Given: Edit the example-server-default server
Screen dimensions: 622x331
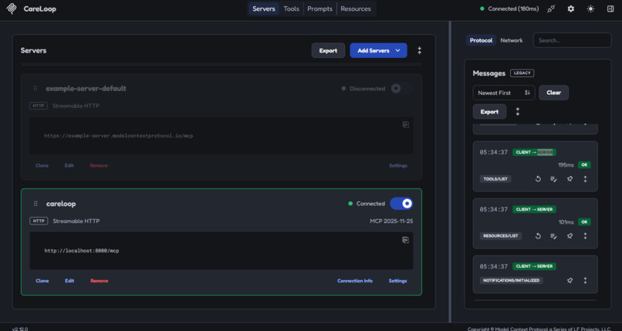Looking at the screenshot, I should point(69,165).
